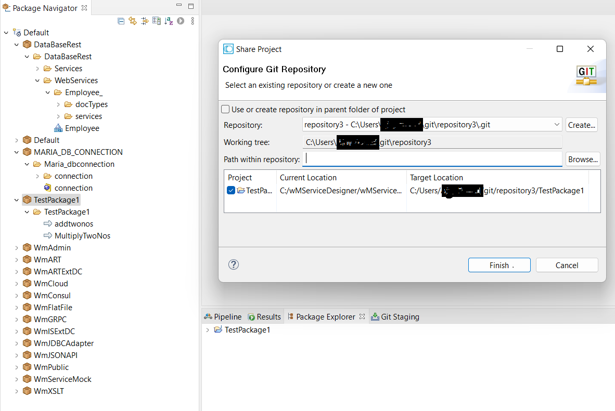Click the Path within repository input field
This screenshot has height=411, width=615.
click(x=432, y=159)
